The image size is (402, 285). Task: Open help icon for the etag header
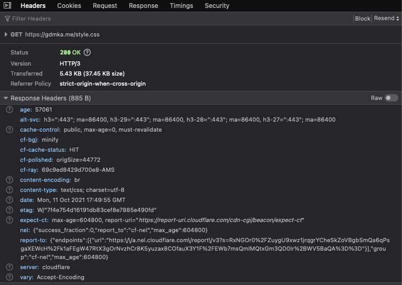(10, 210)
